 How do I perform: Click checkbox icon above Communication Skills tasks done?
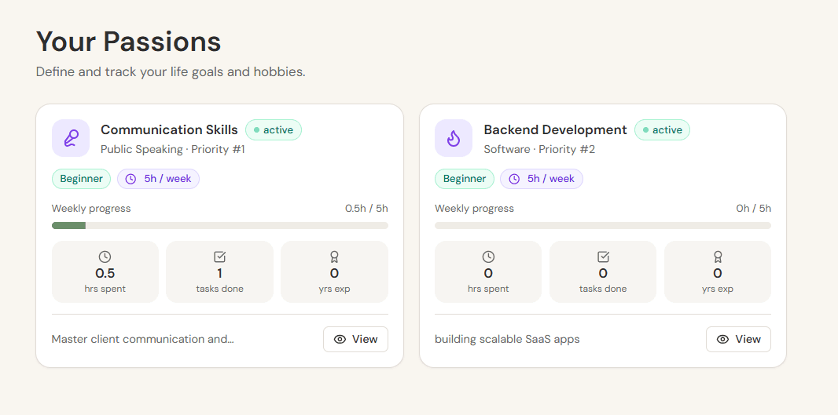[219, 257]
